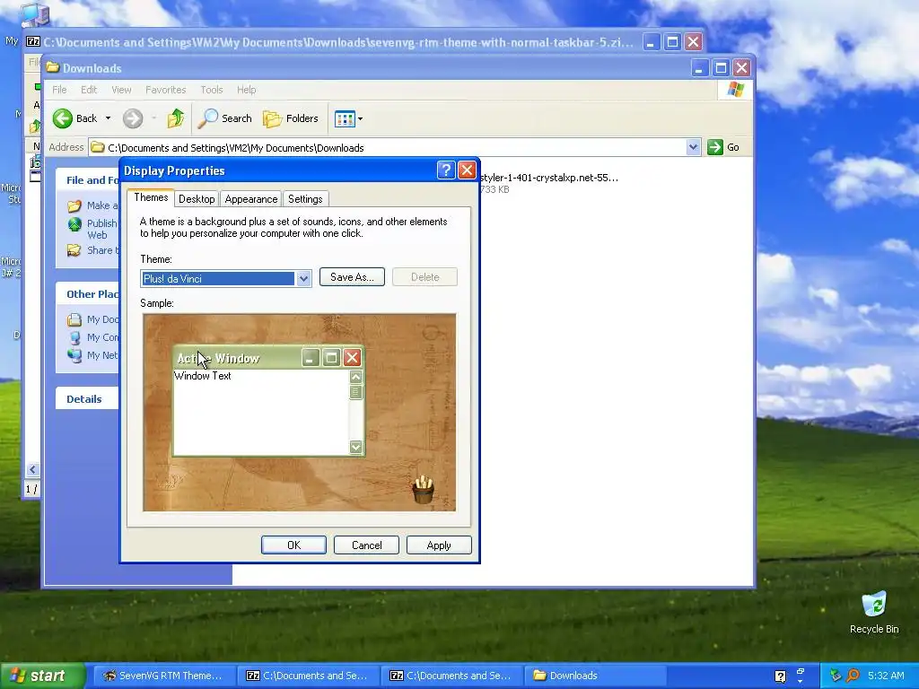Click OK in Display Properties
919x689 pixels.
pos(293,545)
